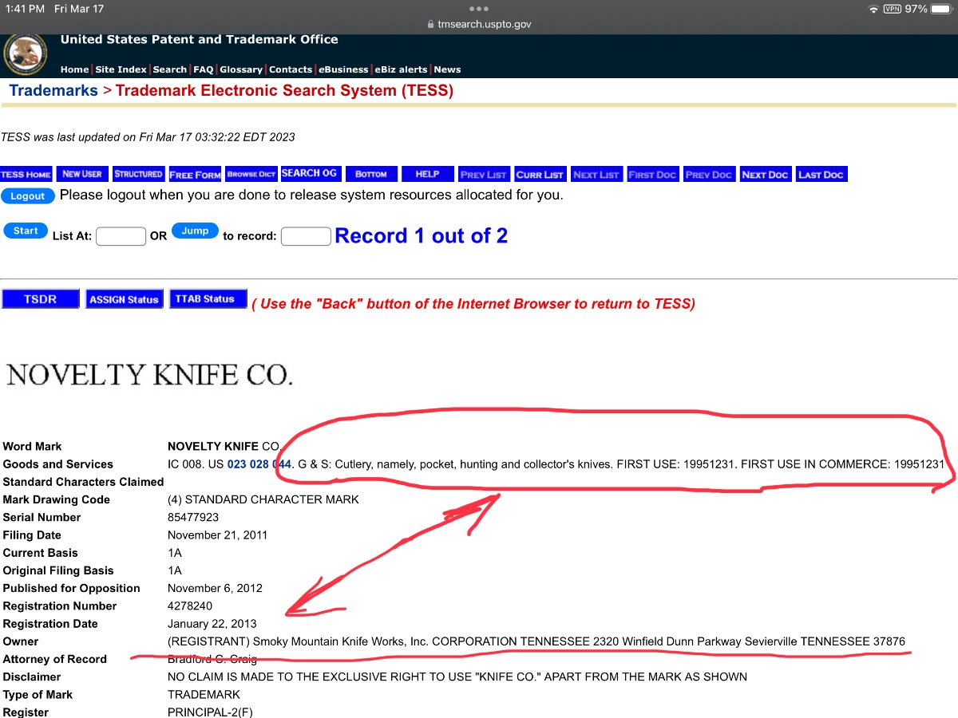Follow the Trademarks breadcrumb link
Image resolution: width=958 pixels, height=718 pixels.
pos(53,90)
